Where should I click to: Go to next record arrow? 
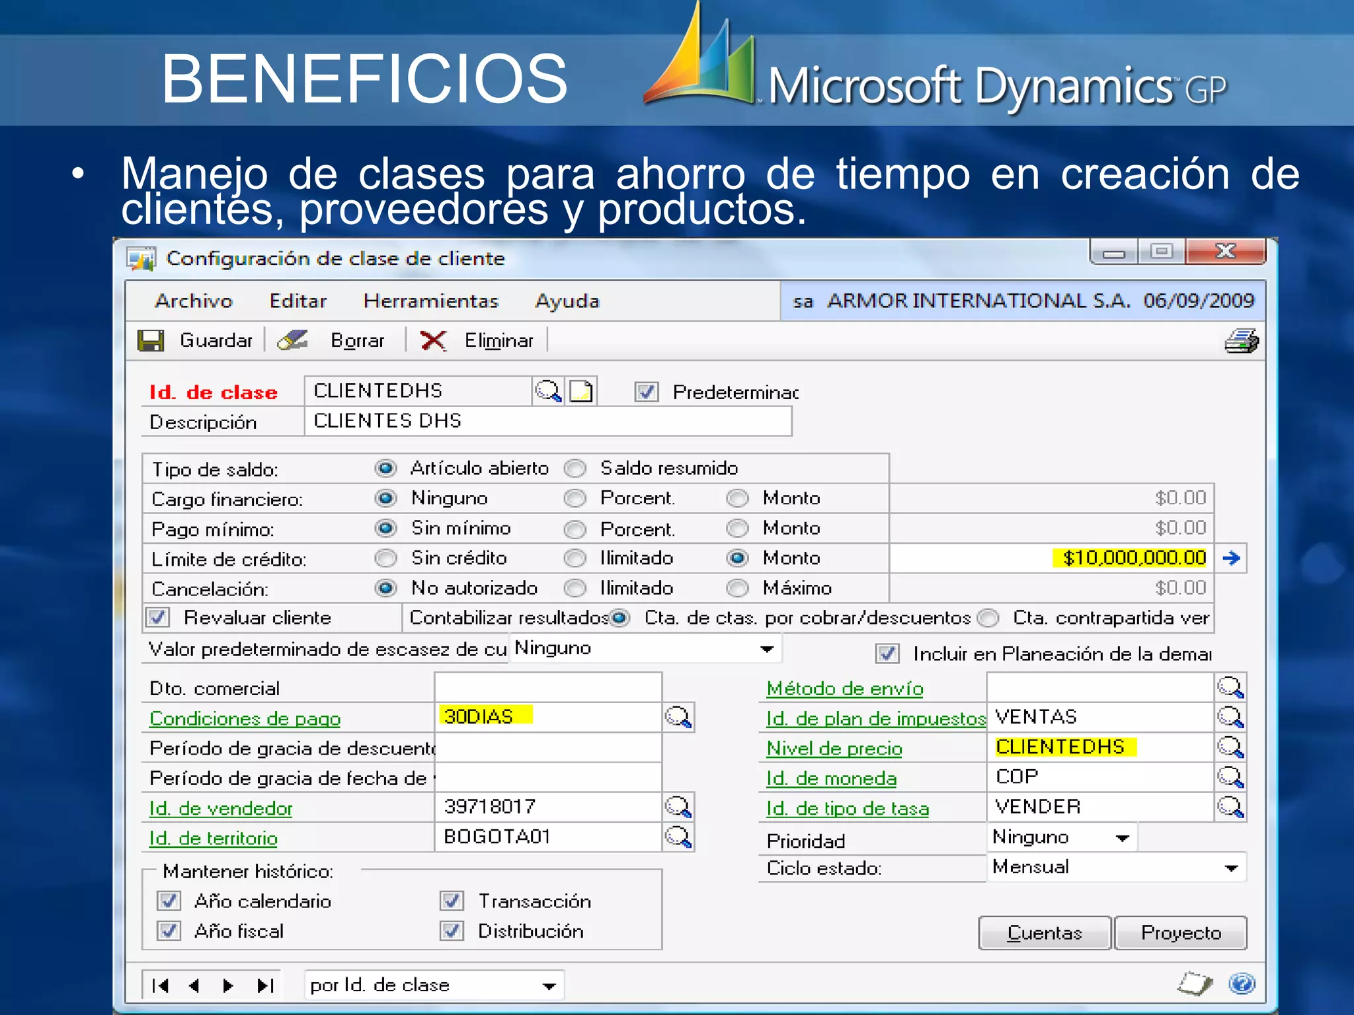coord(228,985)
